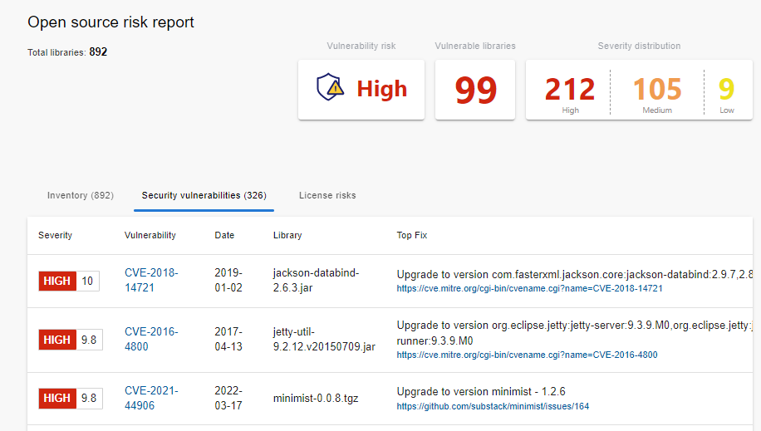761x431 pixels.
Task: Click the 2019-01-02 date cell
Action: [x=228, y=280]
